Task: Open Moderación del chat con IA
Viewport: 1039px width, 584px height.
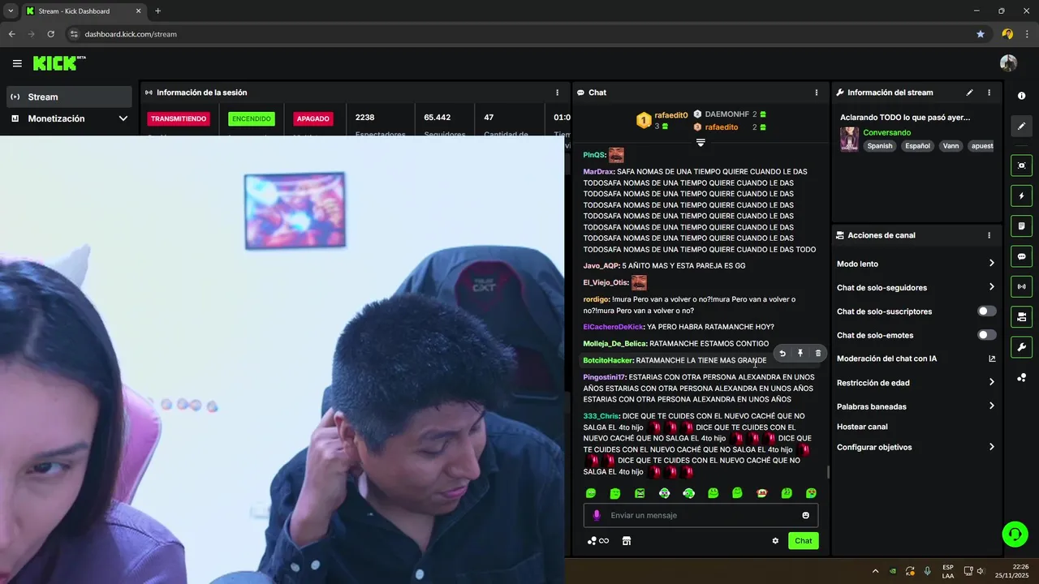Action: (916, 359)
